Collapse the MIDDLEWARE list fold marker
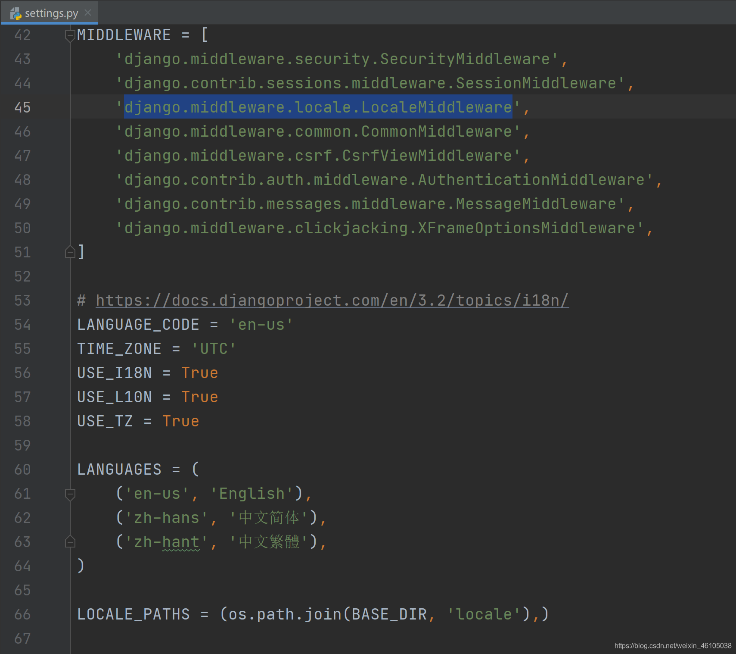This screenshot has height=654, width=736. tap(70, 35)
